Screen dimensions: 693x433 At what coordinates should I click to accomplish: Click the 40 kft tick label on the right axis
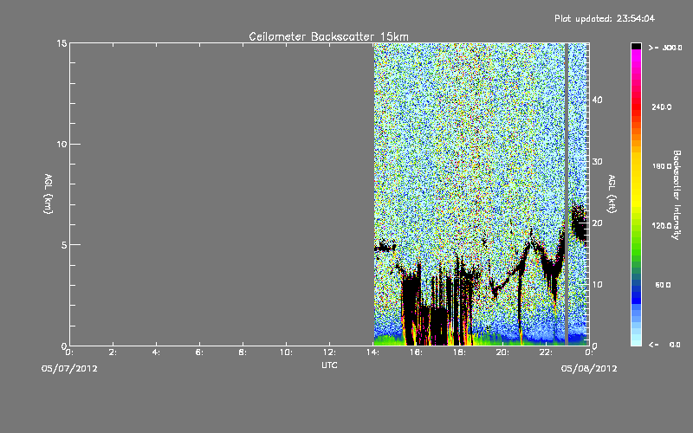point(597,100)
